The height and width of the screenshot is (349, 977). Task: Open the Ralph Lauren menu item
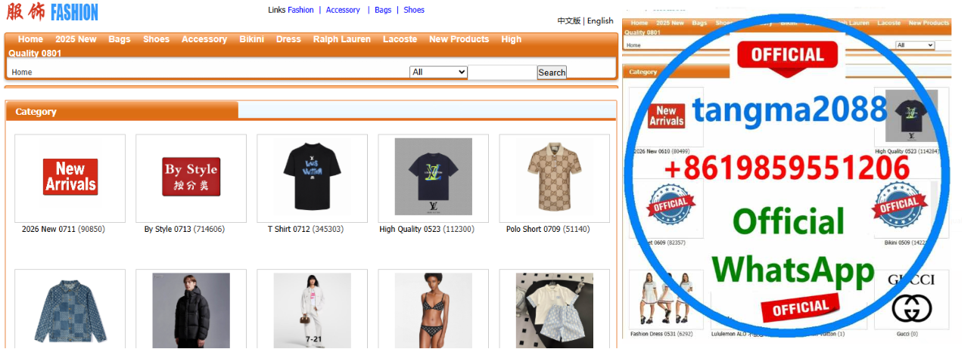[342, 39]
